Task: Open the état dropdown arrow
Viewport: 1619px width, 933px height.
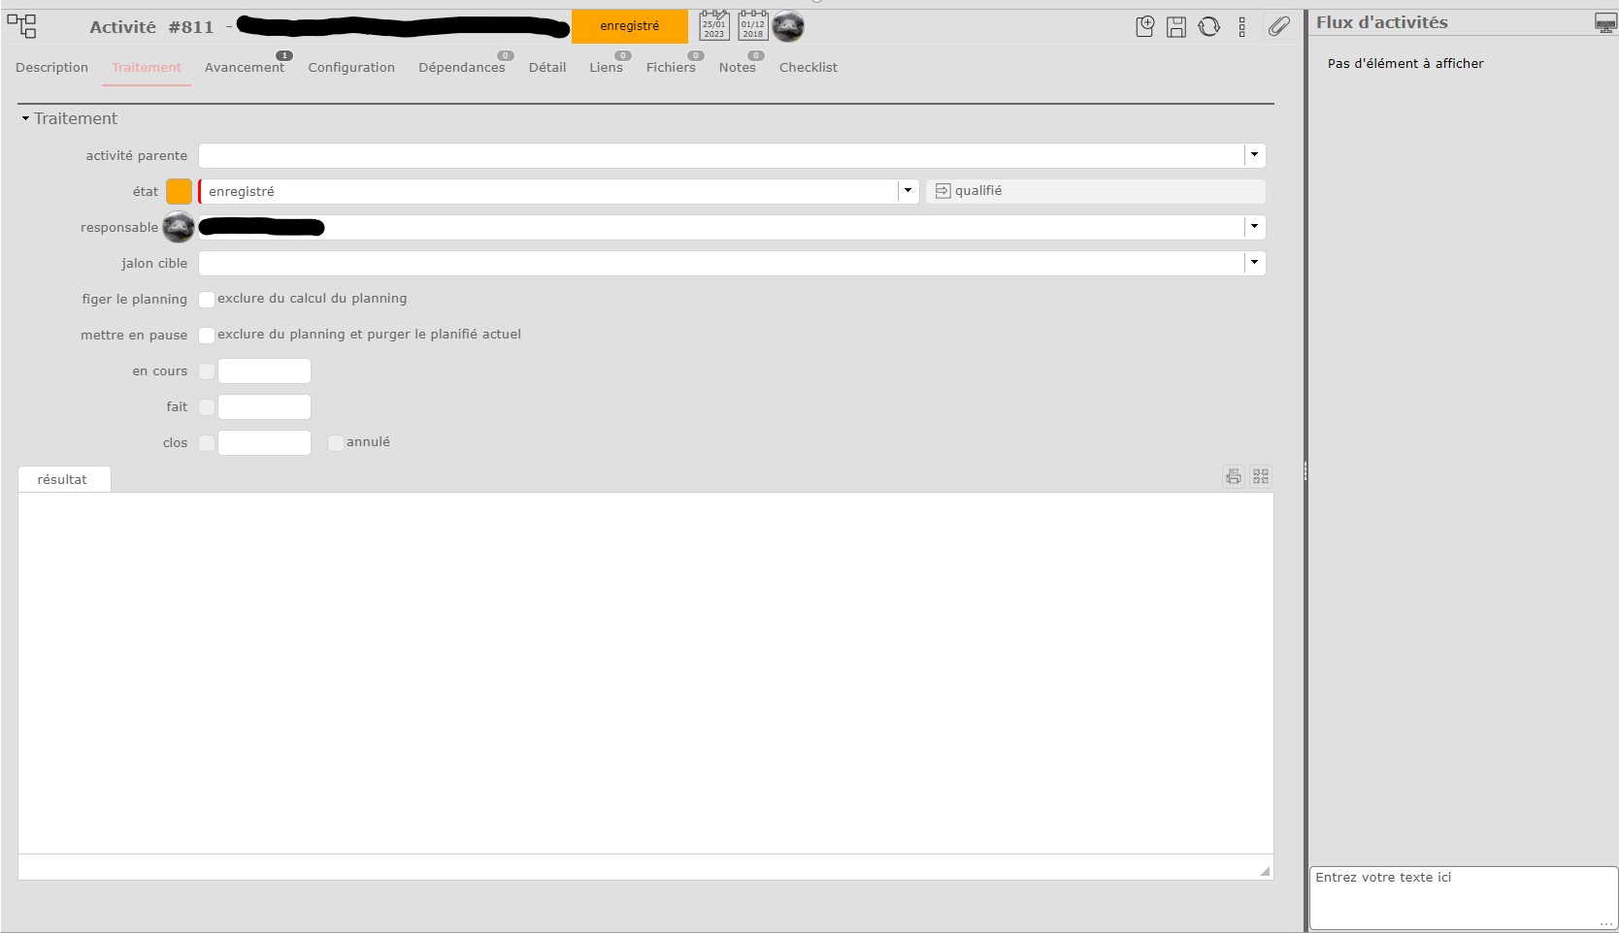Action: coord(908,191)
